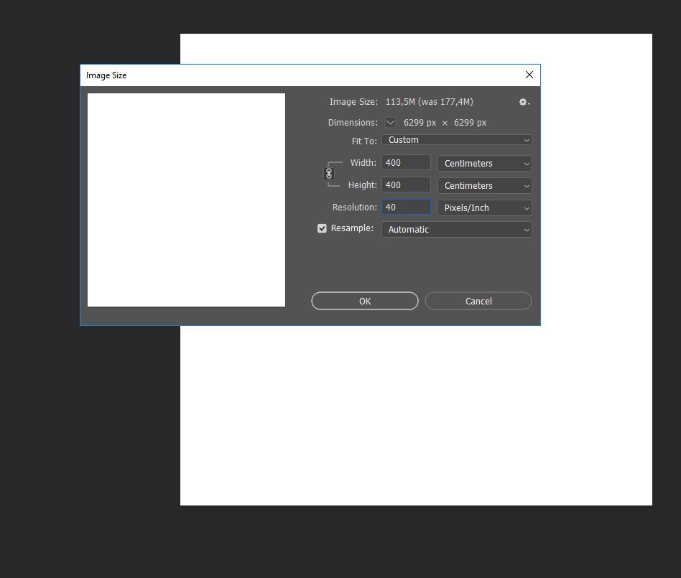
Task: Toggle the constrain proportions chain link
Action: (329, 174)
